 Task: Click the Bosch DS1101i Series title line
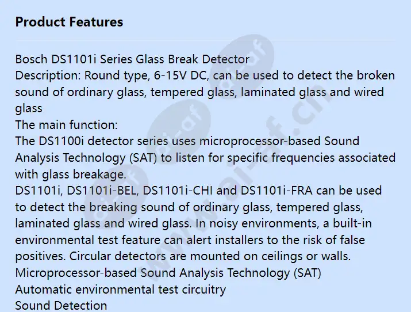point(132,59)
